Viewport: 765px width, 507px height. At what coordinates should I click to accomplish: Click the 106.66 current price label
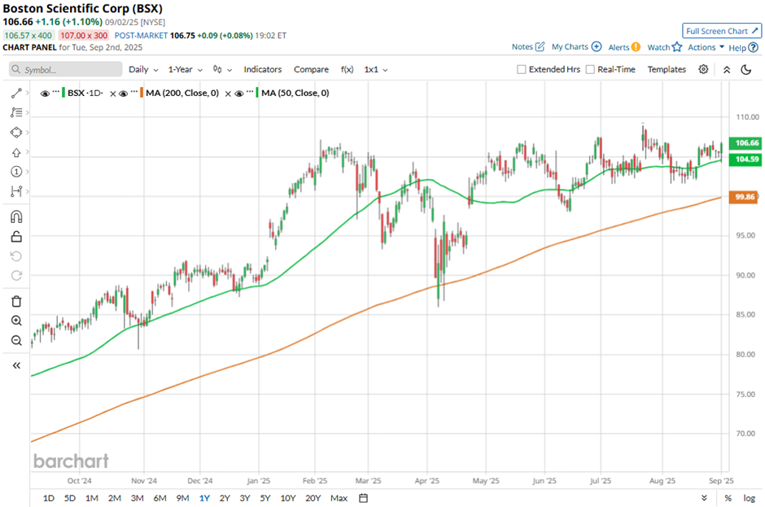point(745,143)
